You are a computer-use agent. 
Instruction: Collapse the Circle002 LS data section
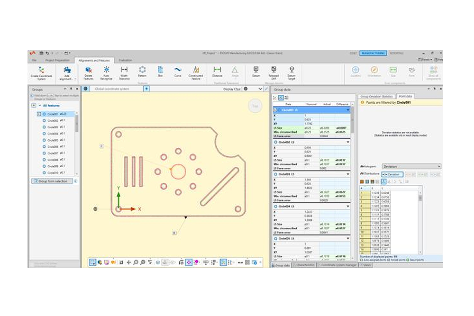(x=348, y=142)
